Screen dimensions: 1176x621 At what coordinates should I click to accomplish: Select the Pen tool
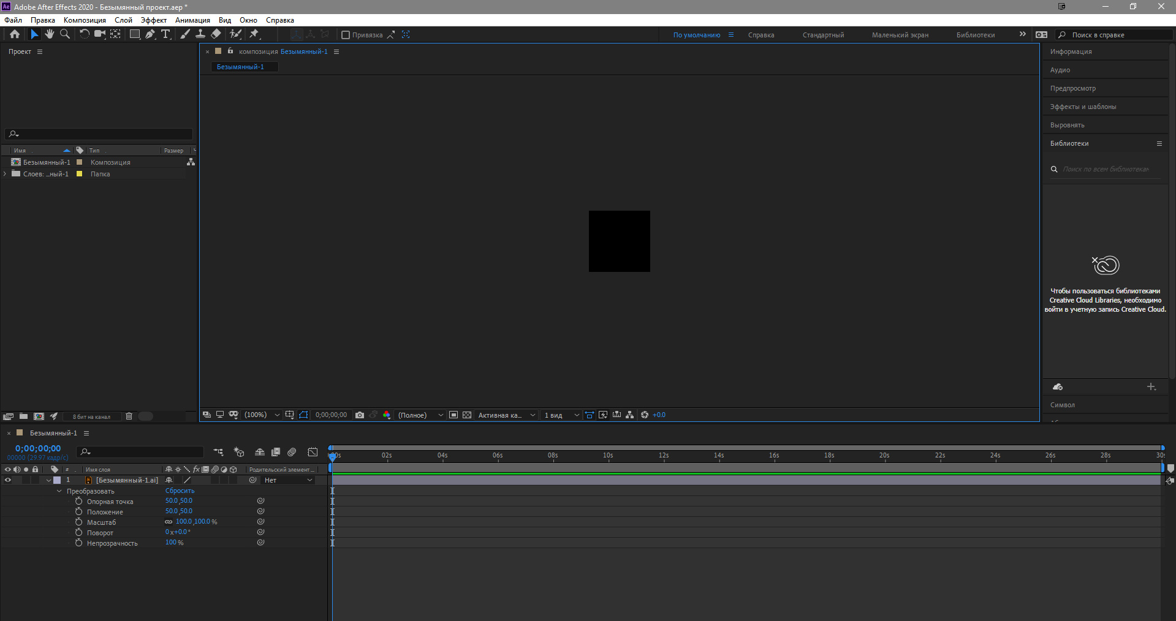click(150, 34)
